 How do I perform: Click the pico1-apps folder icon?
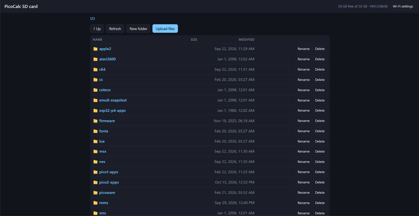click(x=95, y=172)
